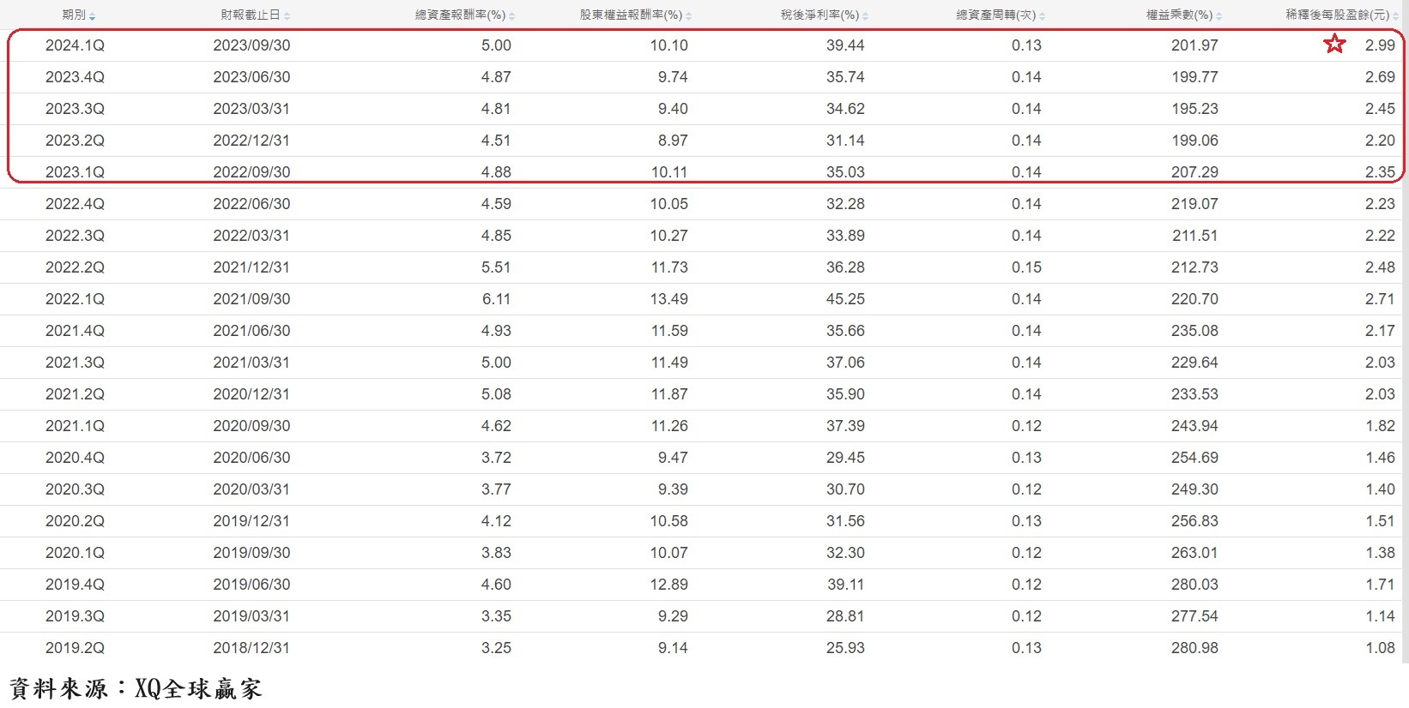Click the date cell 2020/06/30
Image resolution: width=1409 pixels, height=708 pixels.
[251, 458]
